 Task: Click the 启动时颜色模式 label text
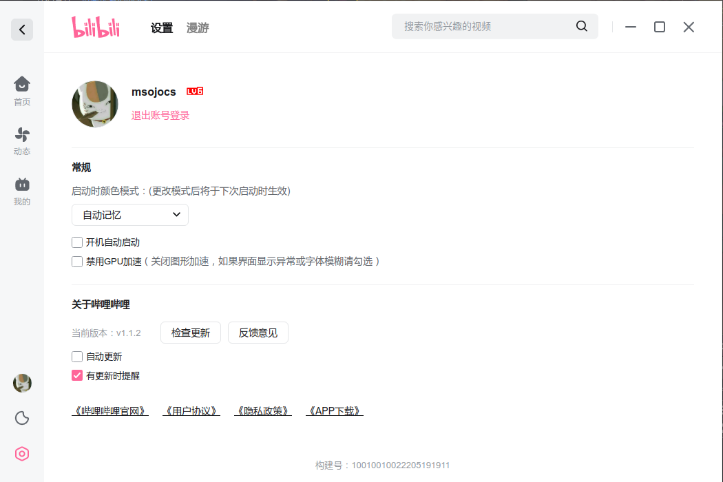tap(180, 191)
